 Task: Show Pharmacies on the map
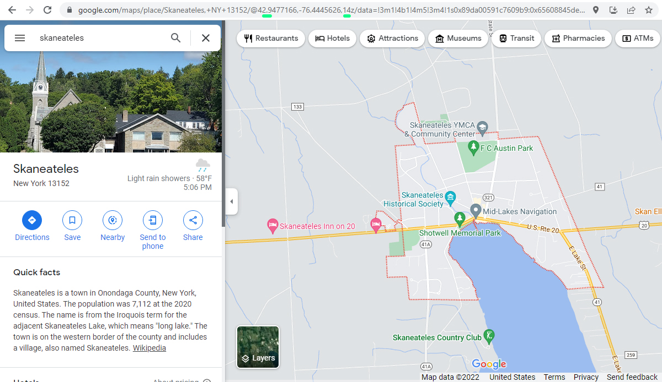point(578,39)
